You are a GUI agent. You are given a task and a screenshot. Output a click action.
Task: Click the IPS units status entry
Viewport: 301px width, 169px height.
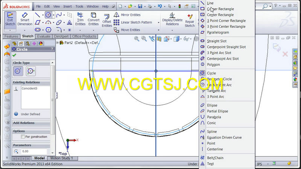[x=260, y=164]
